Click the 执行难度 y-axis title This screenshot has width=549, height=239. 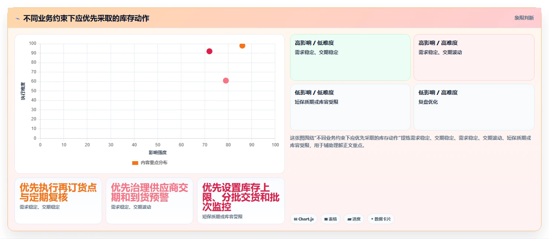(x=23, y=91)
